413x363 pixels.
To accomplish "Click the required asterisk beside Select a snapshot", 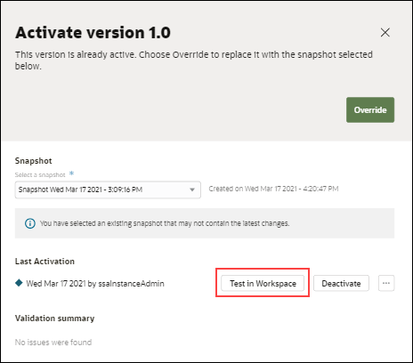I will (71, 173).
